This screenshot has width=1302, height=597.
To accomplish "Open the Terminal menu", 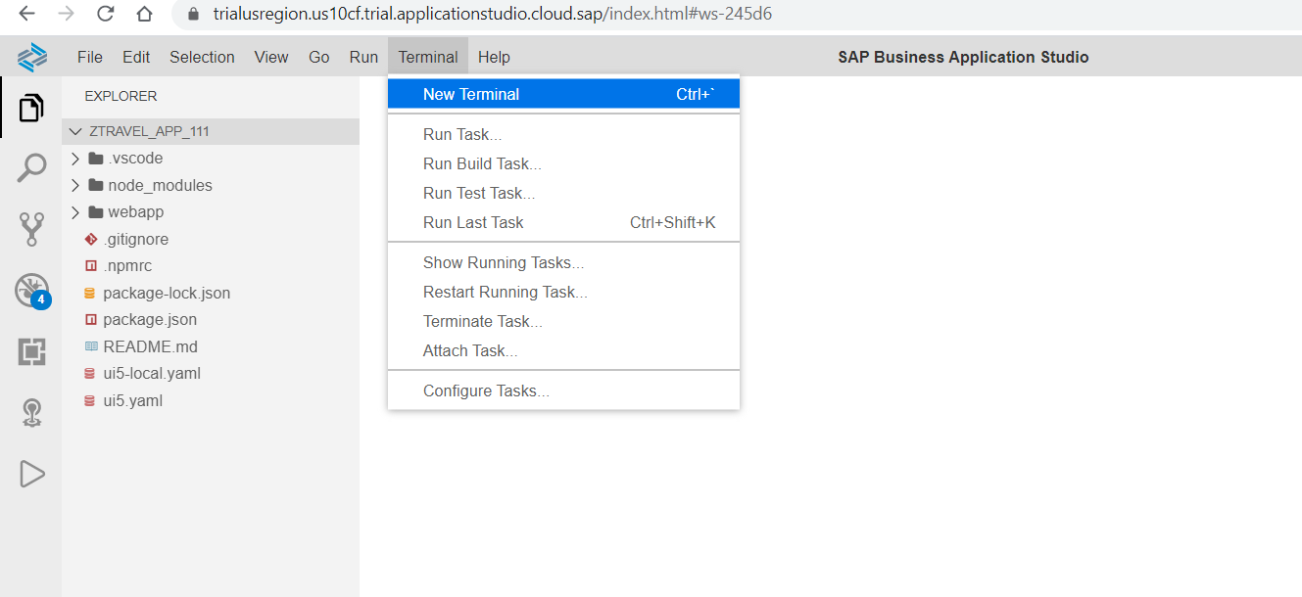I will 428,56.
